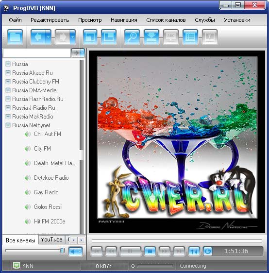Click speaker icon next to City FM
The width and height of the screenshot is (269, 273).
[28, 149]
